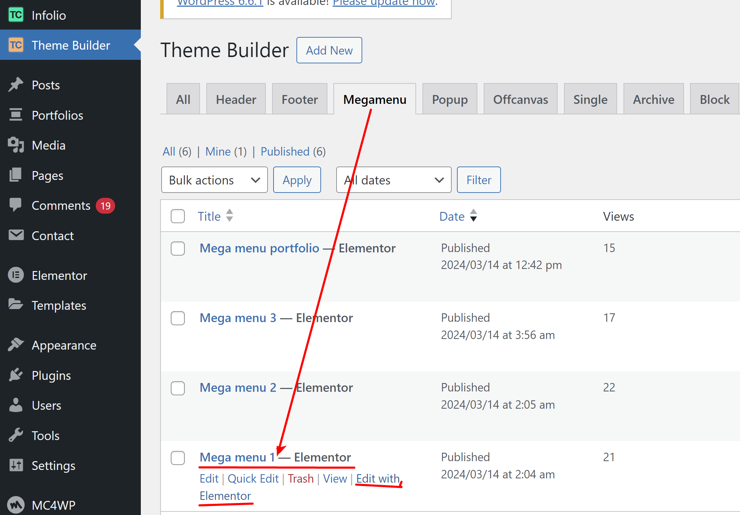740x515 pixels.
Task: Check the Mega menu portfolio row checkbox
Action: pos(178,249)
